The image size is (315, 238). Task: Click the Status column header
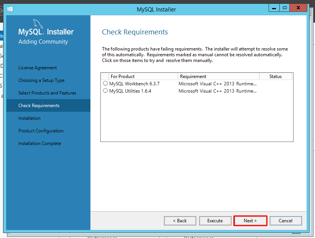pyautogui.click(x=276, y=77)
